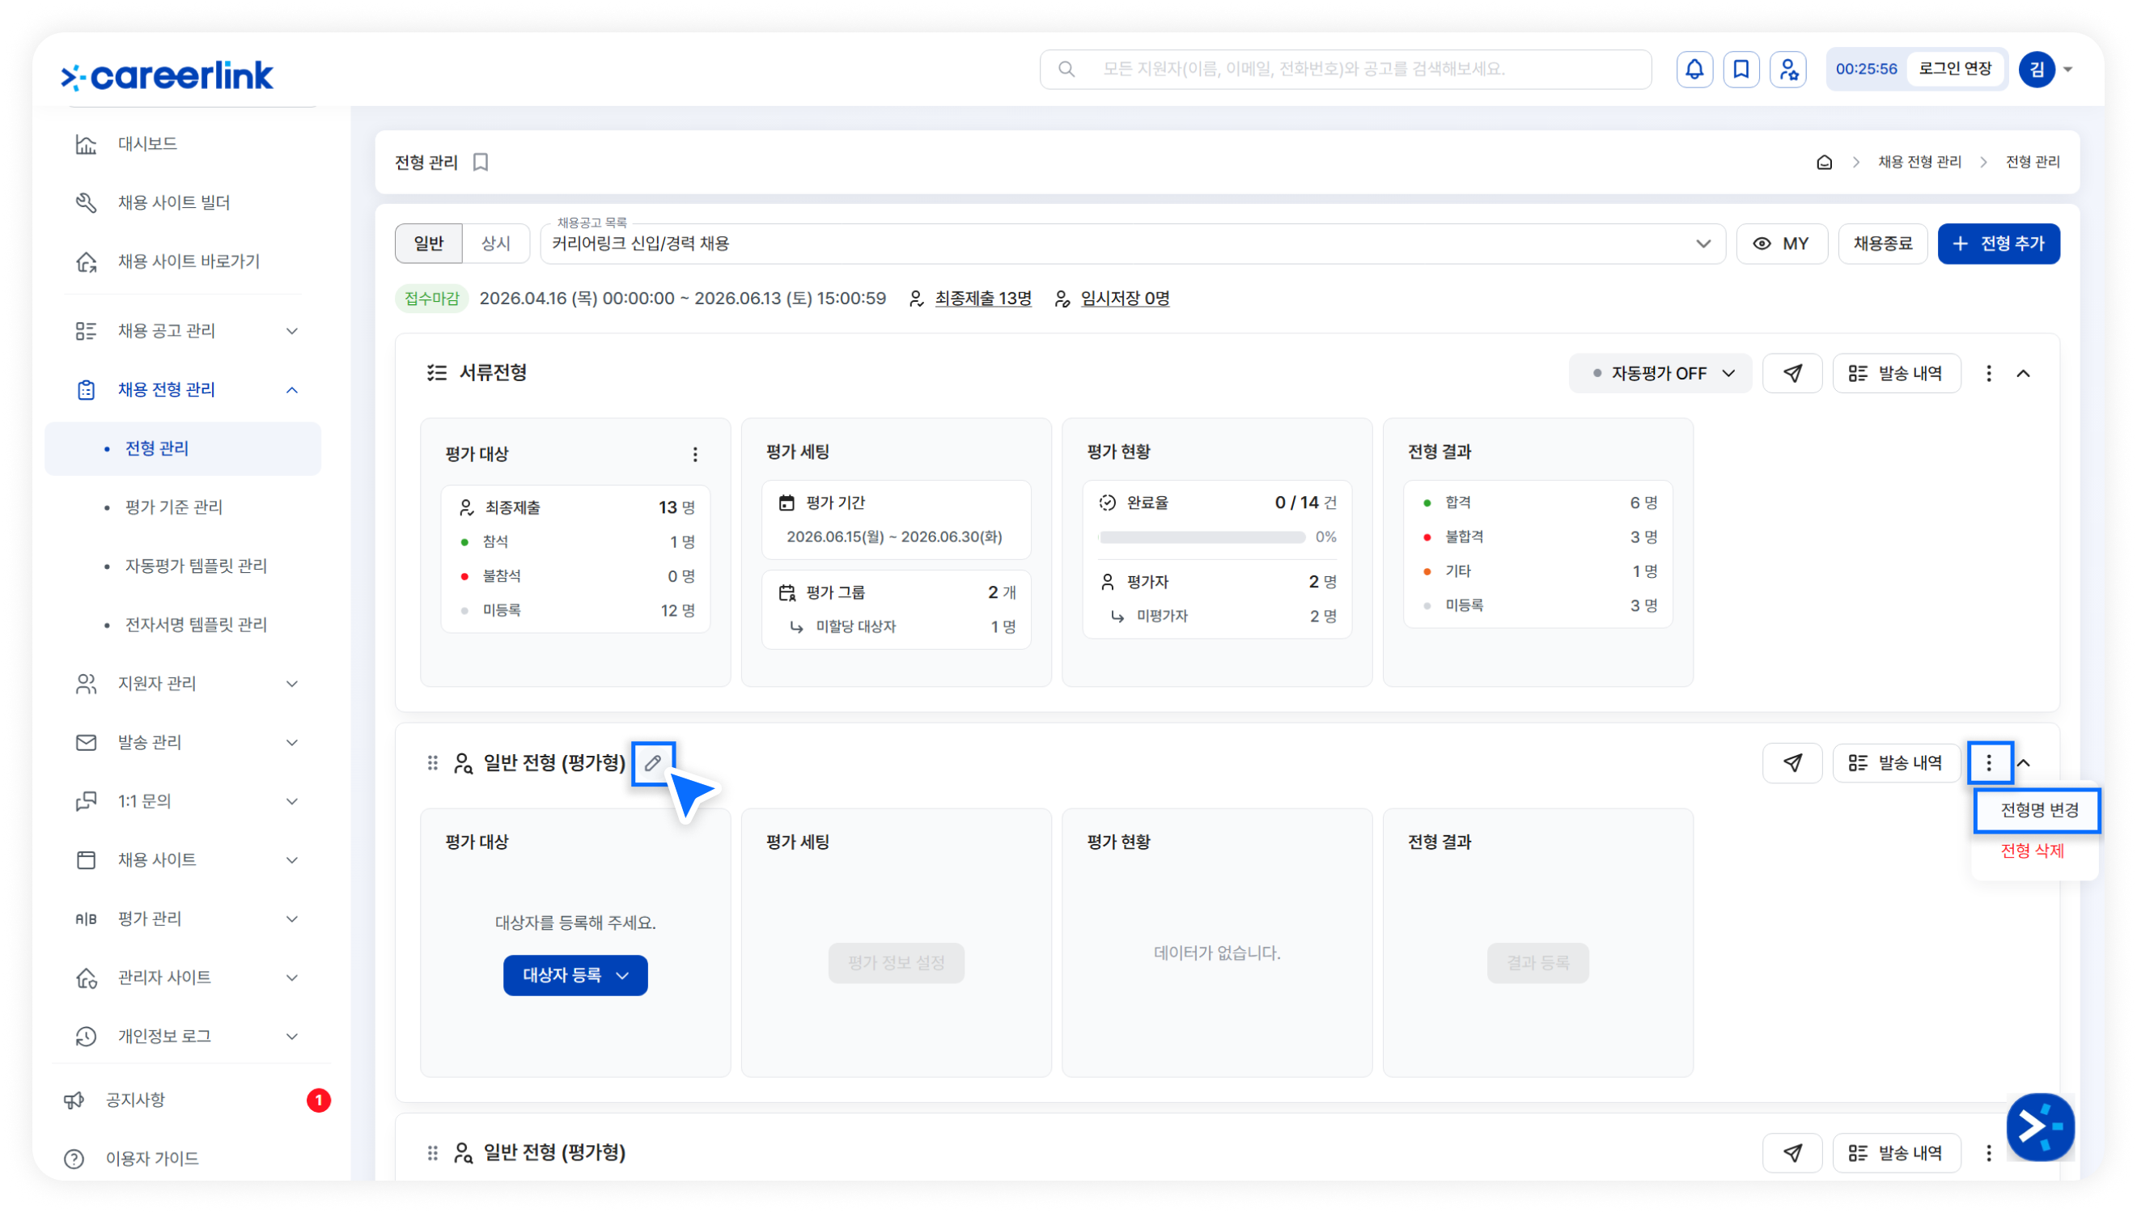Collapse the first 일반 전형 (평가형) section chevron

pos(2025,762)
